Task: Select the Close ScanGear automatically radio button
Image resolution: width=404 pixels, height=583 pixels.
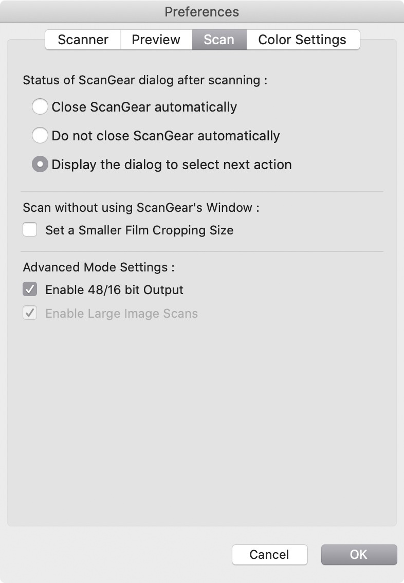Action: pyautogui.click(x=40, y=107)
